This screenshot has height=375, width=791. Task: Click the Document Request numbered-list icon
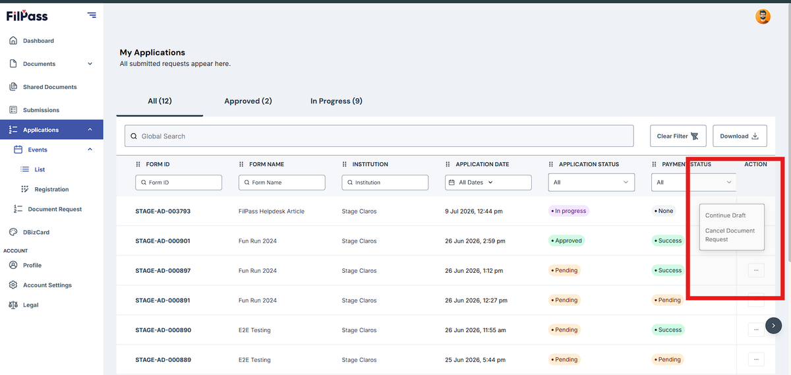18,209
